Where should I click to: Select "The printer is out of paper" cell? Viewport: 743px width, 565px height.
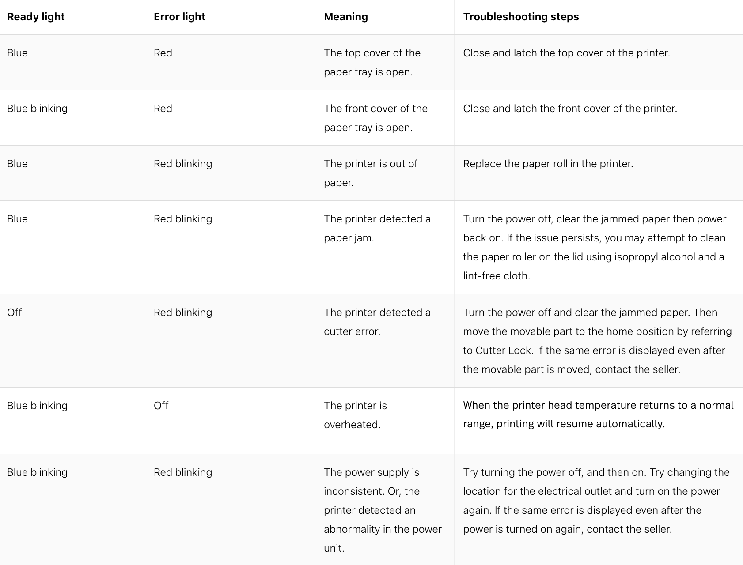click(370, 173)
